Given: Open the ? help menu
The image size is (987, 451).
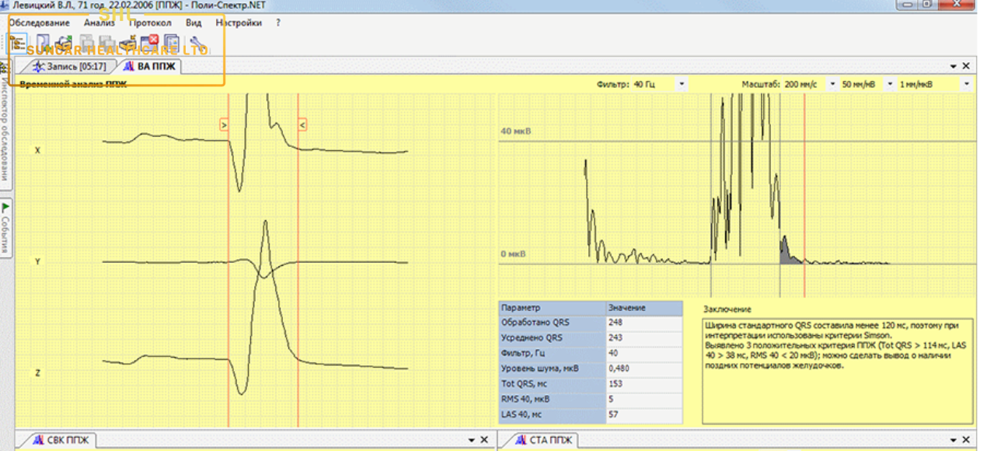Looking at the screenshot, I should click(277, 23).
